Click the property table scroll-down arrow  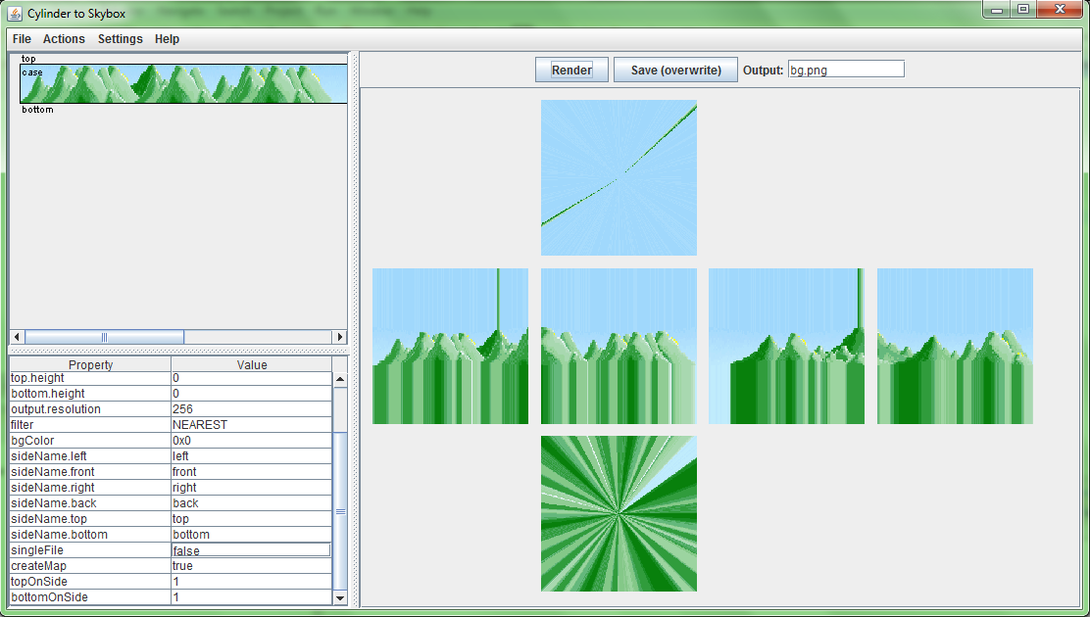[x=340, y=597]
